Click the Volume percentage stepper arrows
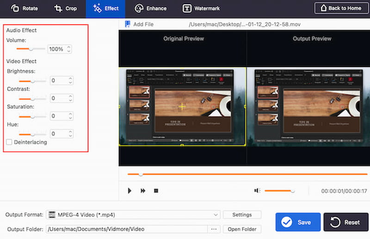 pyautogui.click(x=69, y=49)
